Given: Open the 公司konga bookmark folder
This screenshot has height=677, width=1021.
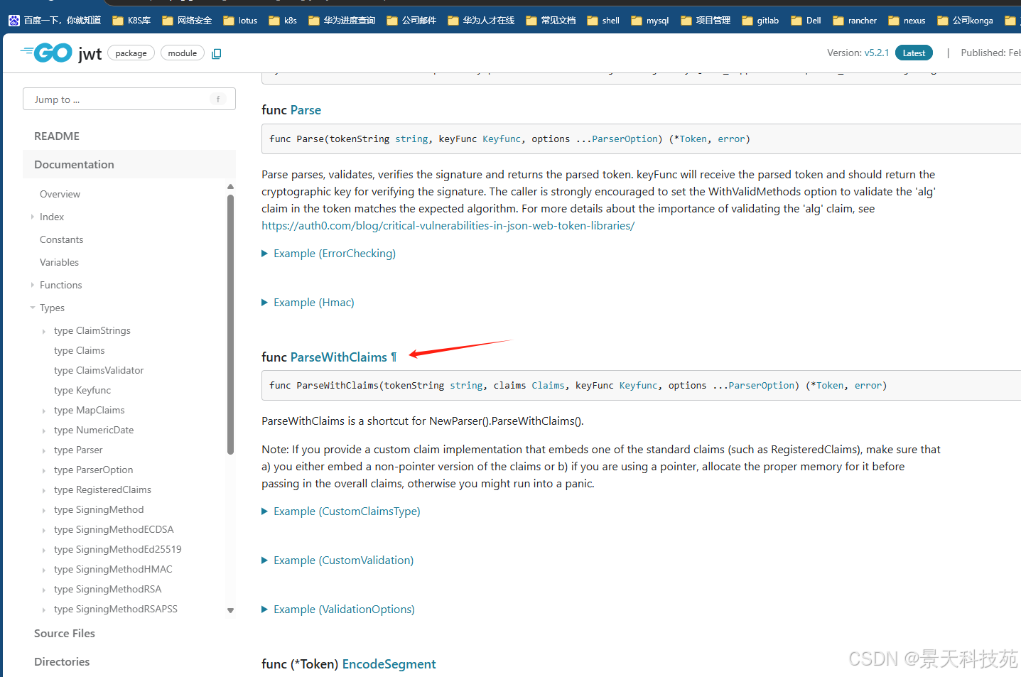Looking at the screenshot, I should (965, 21).
